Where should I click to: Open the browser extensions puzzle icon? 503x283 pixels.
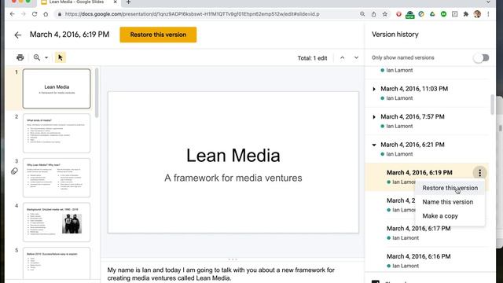[466, 14]
